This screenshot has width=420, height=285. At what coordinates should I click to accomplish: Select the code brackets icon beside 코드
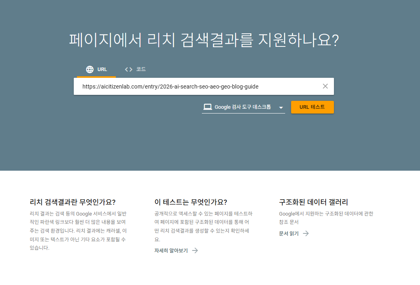click(x=128, y=69)
